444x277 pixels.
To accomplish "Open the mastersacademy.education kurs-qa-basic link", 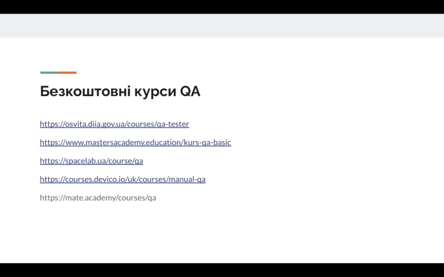I will [135, 143].
